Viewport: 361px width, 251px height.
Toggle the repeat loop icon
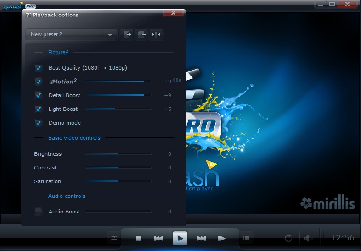click(288, 238)
